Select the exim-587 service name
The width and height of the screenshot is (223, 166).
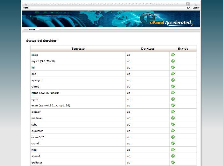click(x=38, y=137)
